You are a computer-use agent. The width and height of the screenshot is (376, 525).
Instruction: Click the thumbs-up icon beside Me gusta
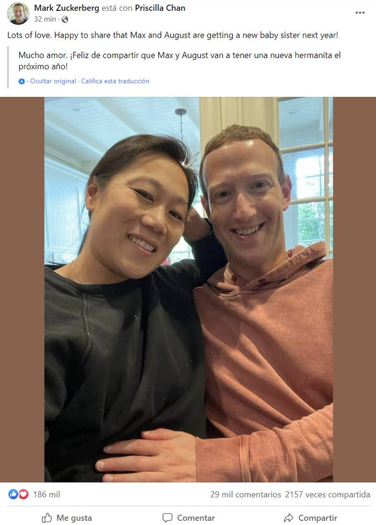click(x=47, y=518)
